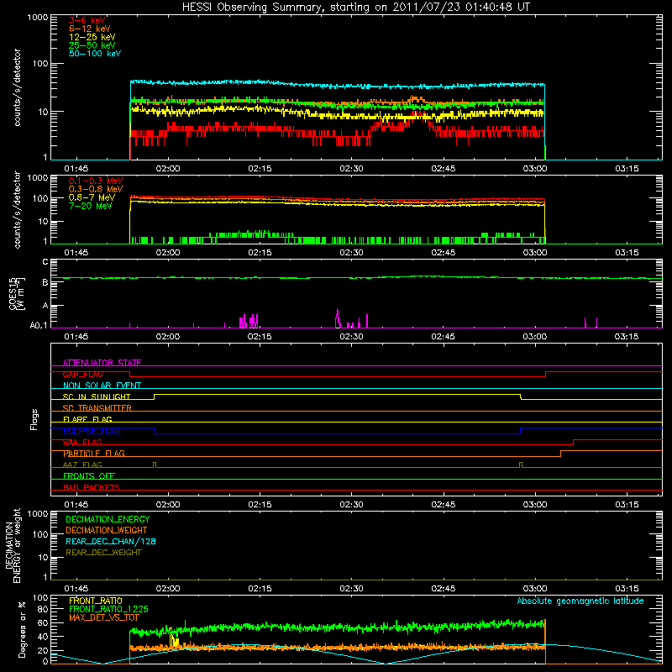672x672 pixels.
Task: Click the 7-20 MeV legend entry
Action: coord(91,206)
